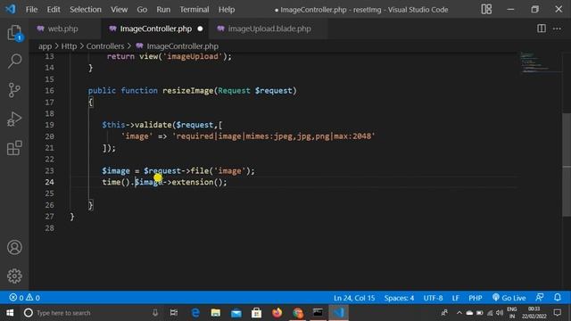Click Ln 24, Col 15 status item

tap(354, 298)
